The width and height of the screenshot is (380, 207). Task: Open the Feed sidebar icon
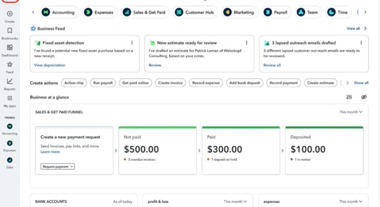tap(10, 65)
